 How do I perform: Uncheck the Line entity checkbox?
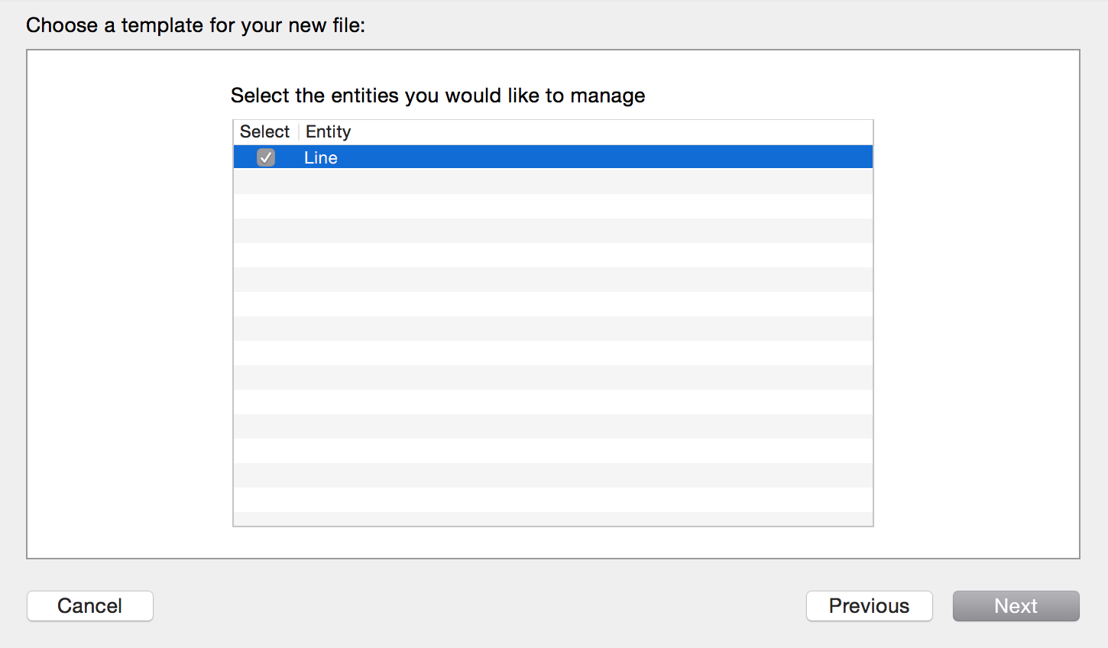[x=266, y=157]
